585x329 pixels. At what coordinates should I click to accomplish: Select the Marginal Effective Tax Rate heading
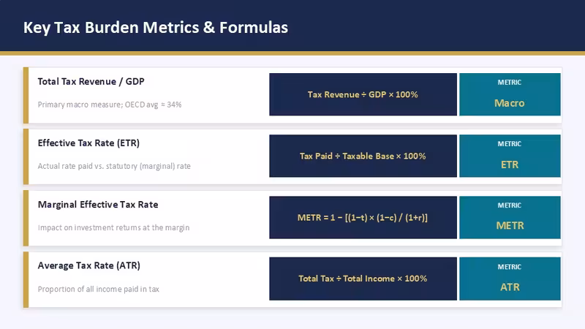[98, 205]
